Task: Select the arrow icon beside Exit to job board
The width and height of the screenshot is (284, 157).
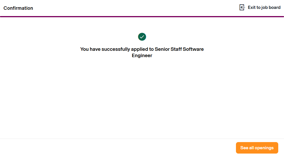Action: 242,7
